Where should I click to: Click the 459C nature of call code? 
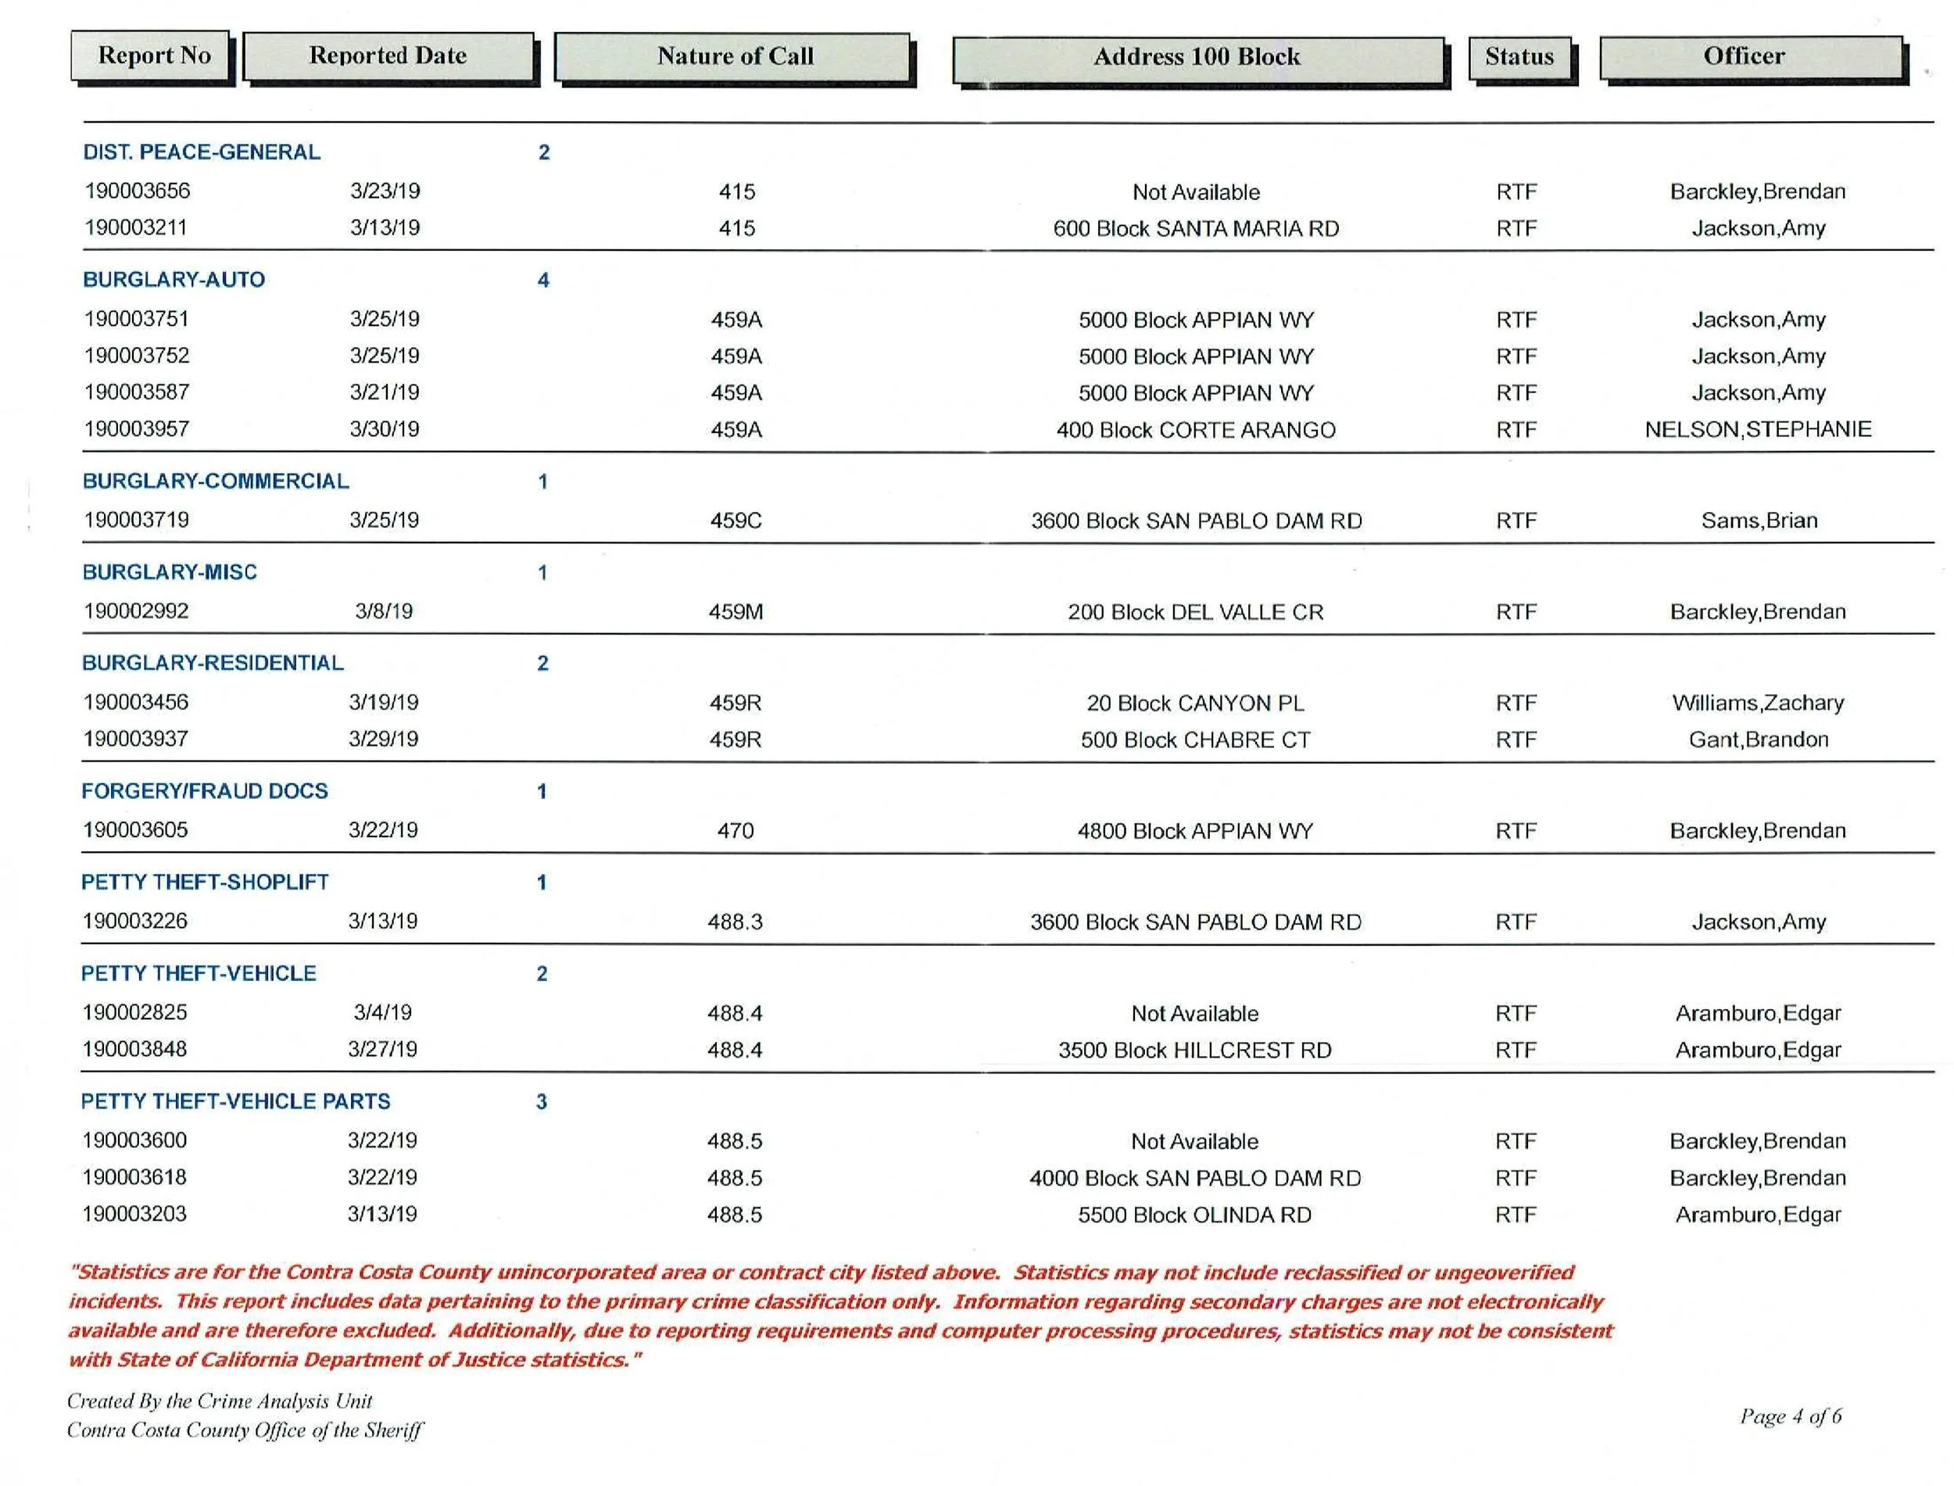pos(735,521)
